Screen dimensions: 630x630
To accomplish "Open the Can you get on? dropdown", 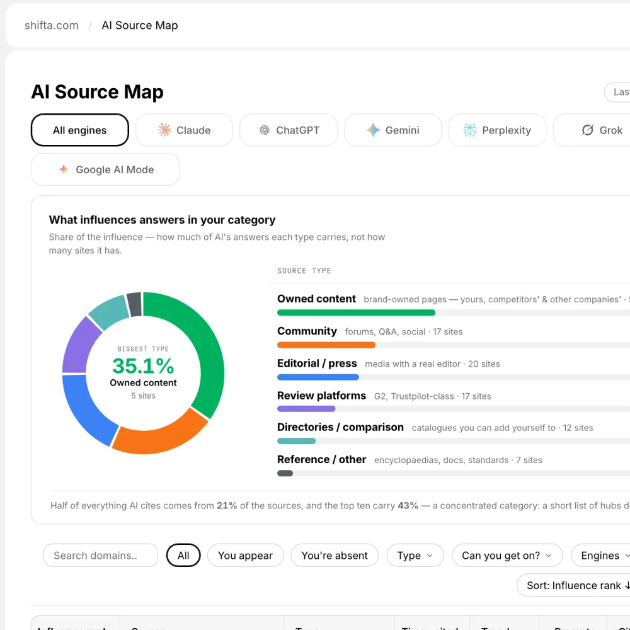I will (507, 555).
